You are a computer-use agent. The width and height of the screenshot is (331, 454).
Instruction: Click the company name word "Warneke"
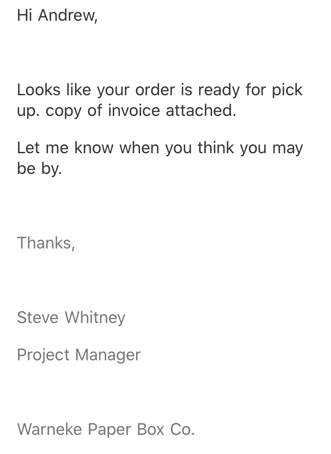click(x=50, y=429)
